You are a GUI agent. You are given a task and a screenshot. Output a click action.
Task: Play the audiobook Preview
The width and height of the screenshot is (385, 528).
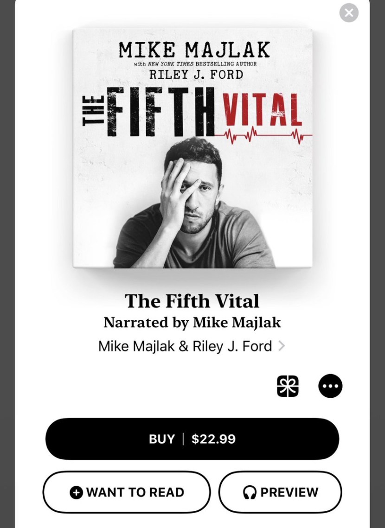[x=280, y=492]
